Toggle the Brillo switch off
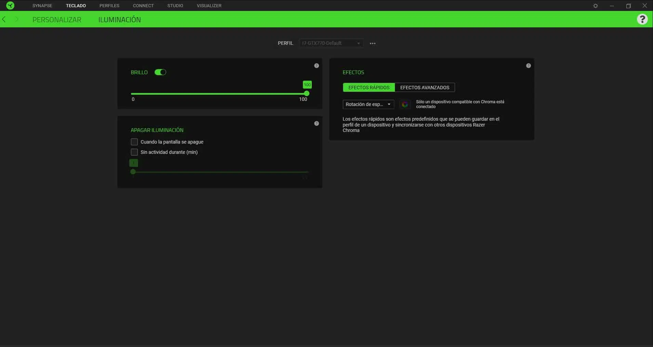This screenshot has width=653, height=347. tap(160, 72)
